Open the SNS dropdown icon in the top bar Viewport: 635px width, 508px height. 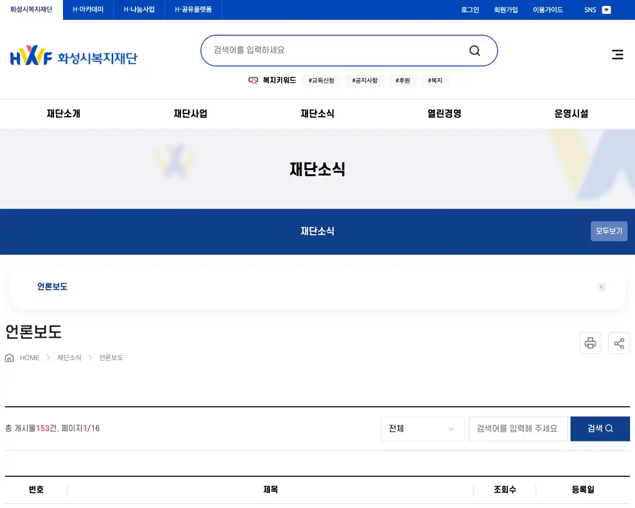pyautogui.click(x=606, y=9)
